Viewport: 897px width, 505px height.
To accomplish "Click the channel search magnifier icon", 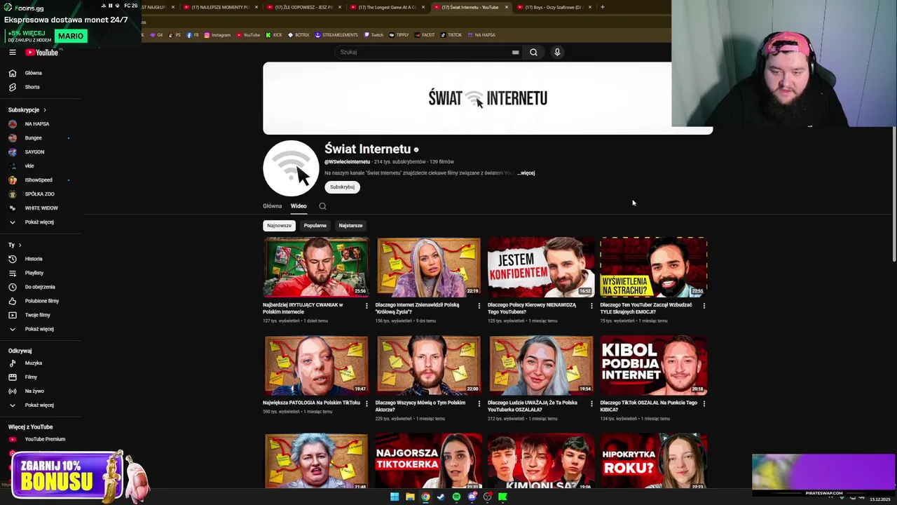I will click(322, 206).
